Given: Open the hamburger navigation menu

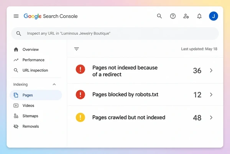Looking at the screenshot, I should click(16, 16).
